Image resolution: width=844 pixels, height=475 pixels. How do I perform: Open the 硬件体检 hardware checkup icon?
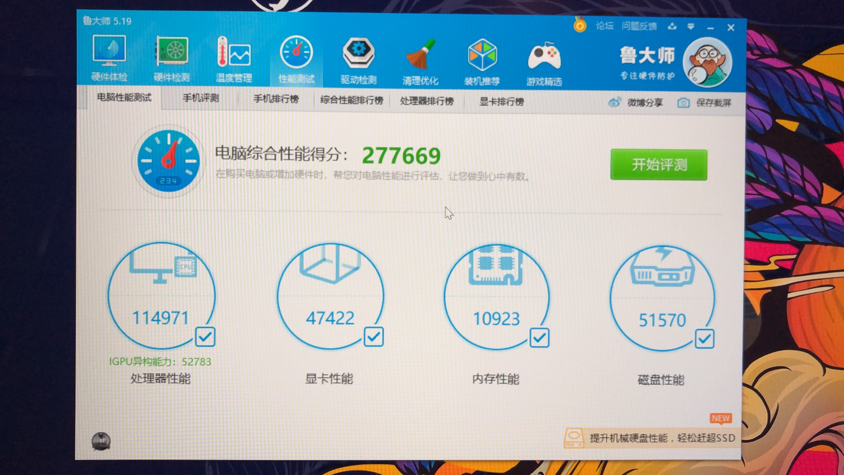point(109,58)
